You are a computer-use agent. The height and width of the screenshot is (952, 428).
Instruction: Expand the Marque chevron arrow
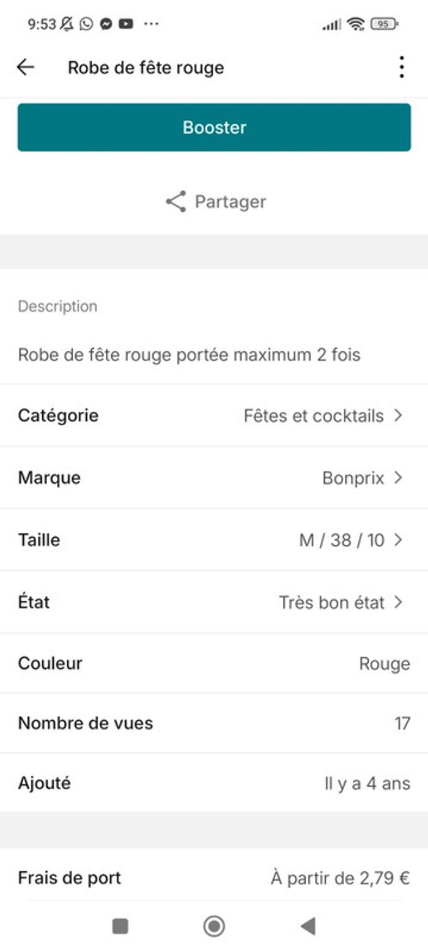(x=398, y=478)
